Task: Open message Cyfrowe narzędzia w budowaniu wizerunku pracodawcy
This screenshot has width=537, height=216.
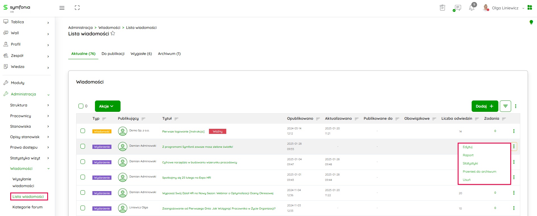Action: point(199,162)
